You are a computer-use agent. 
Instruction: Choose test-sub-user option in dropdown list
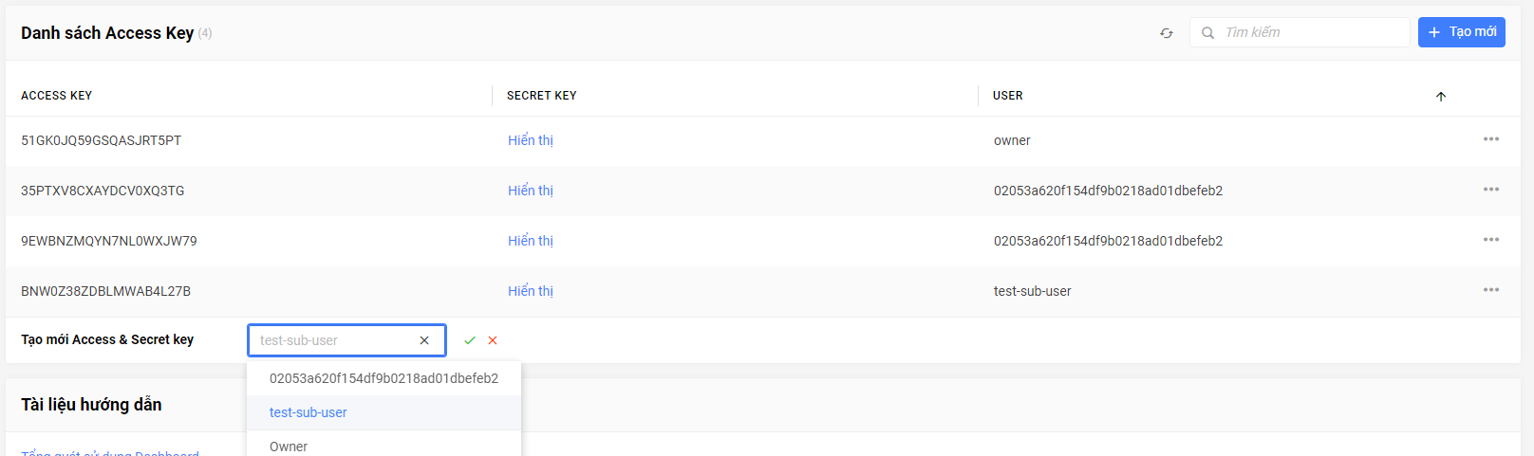(383, 412)
